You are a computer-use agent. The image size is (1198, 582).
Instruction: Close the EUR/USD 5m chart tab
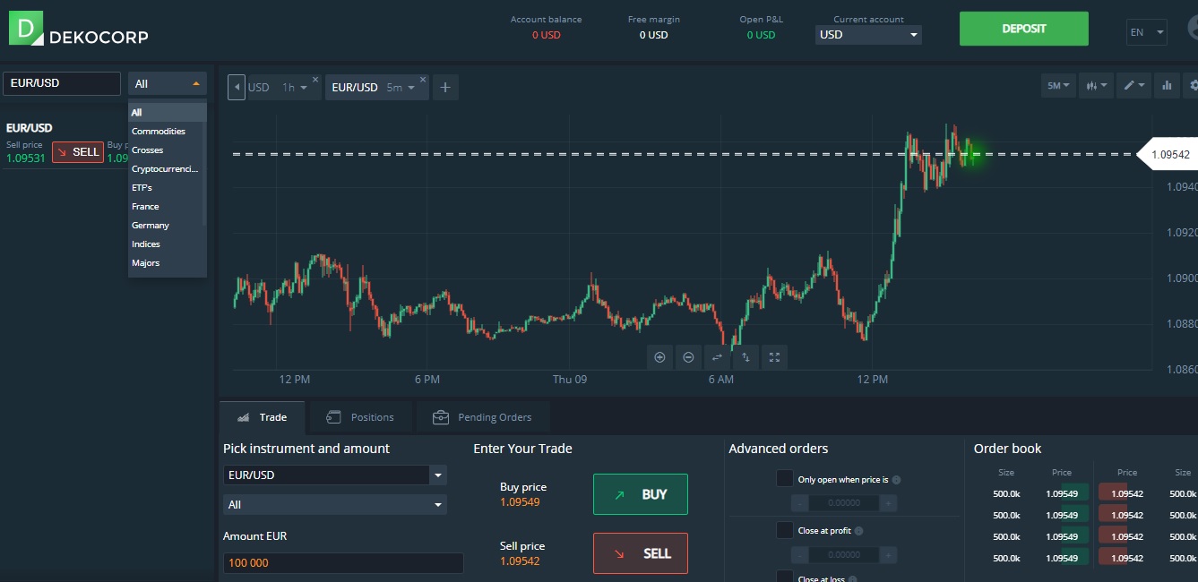coord(423,80)
